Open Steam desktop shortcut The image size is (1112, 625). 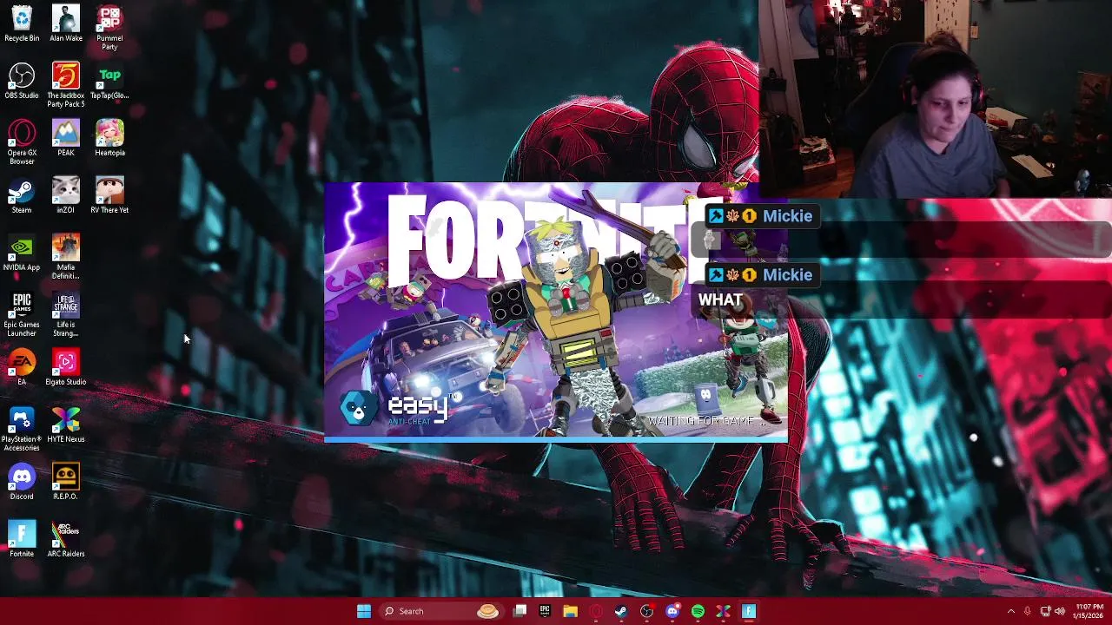(22, 195)
